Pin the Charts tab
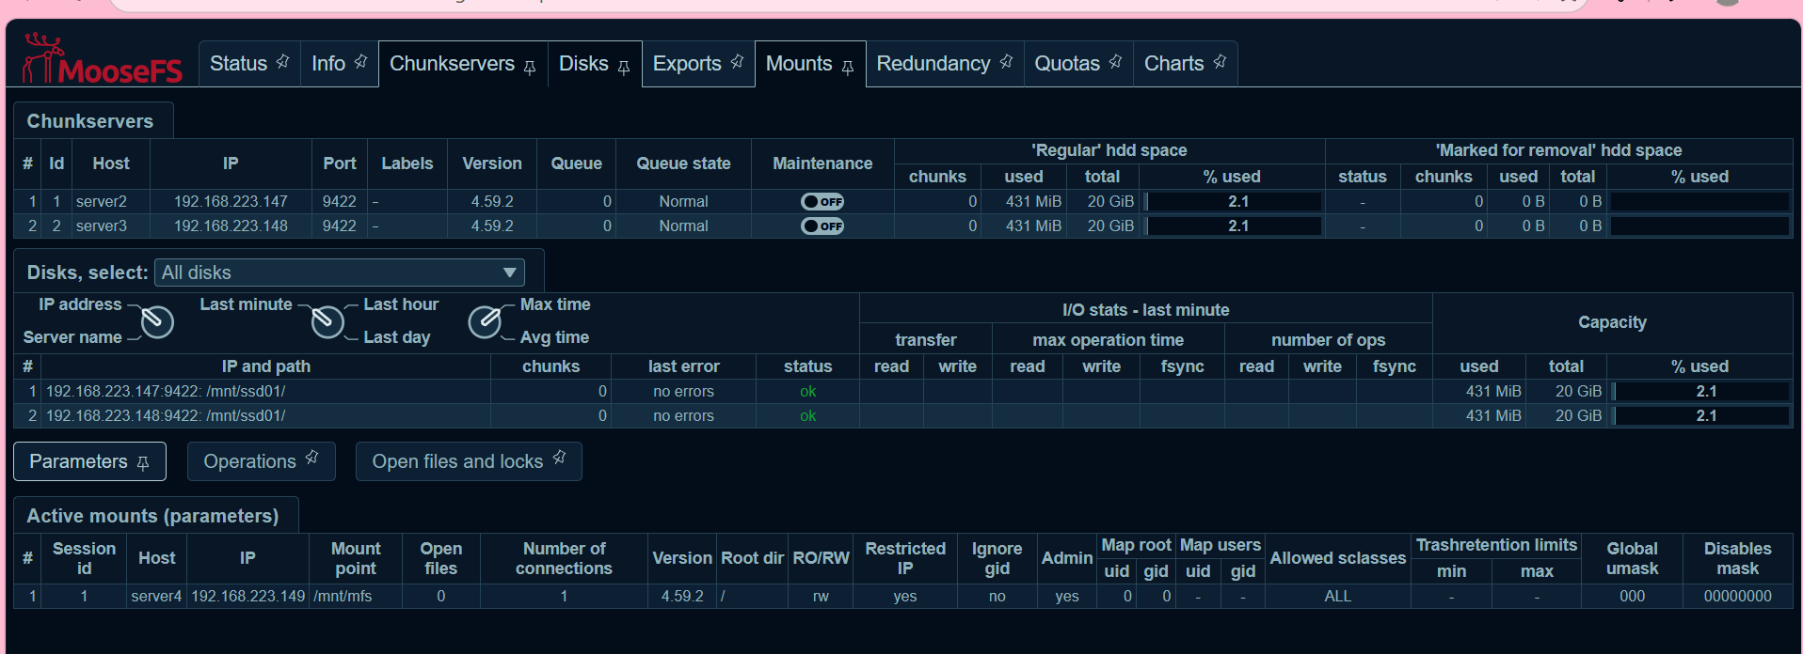 coord(1220,62)
